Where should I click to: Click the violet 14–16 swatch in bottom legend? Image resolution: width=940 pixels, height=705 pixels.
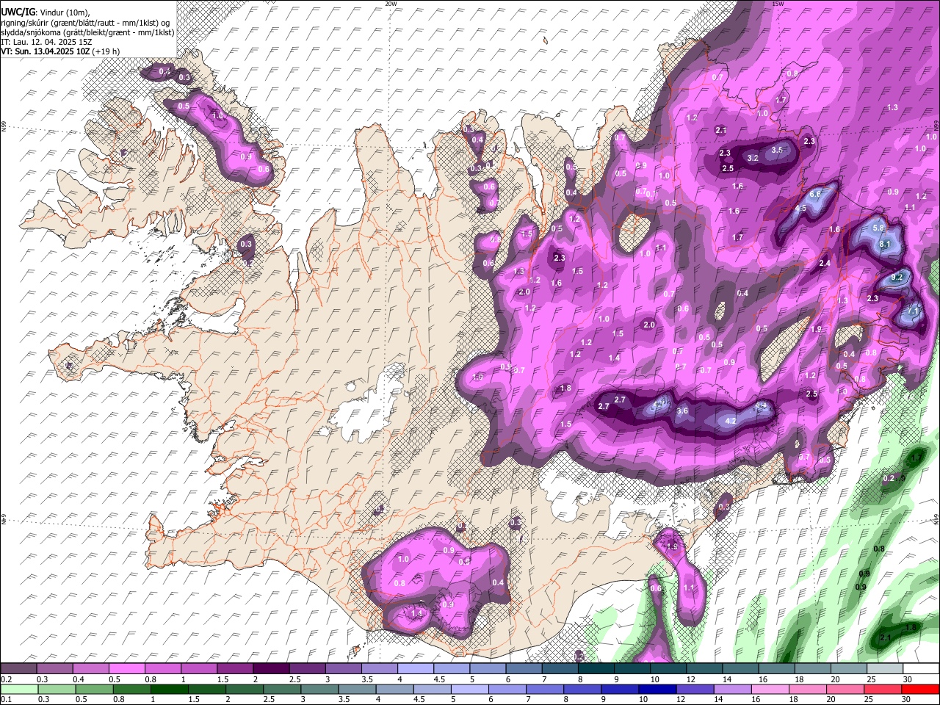pyautogui.click(x=732, y=689)
